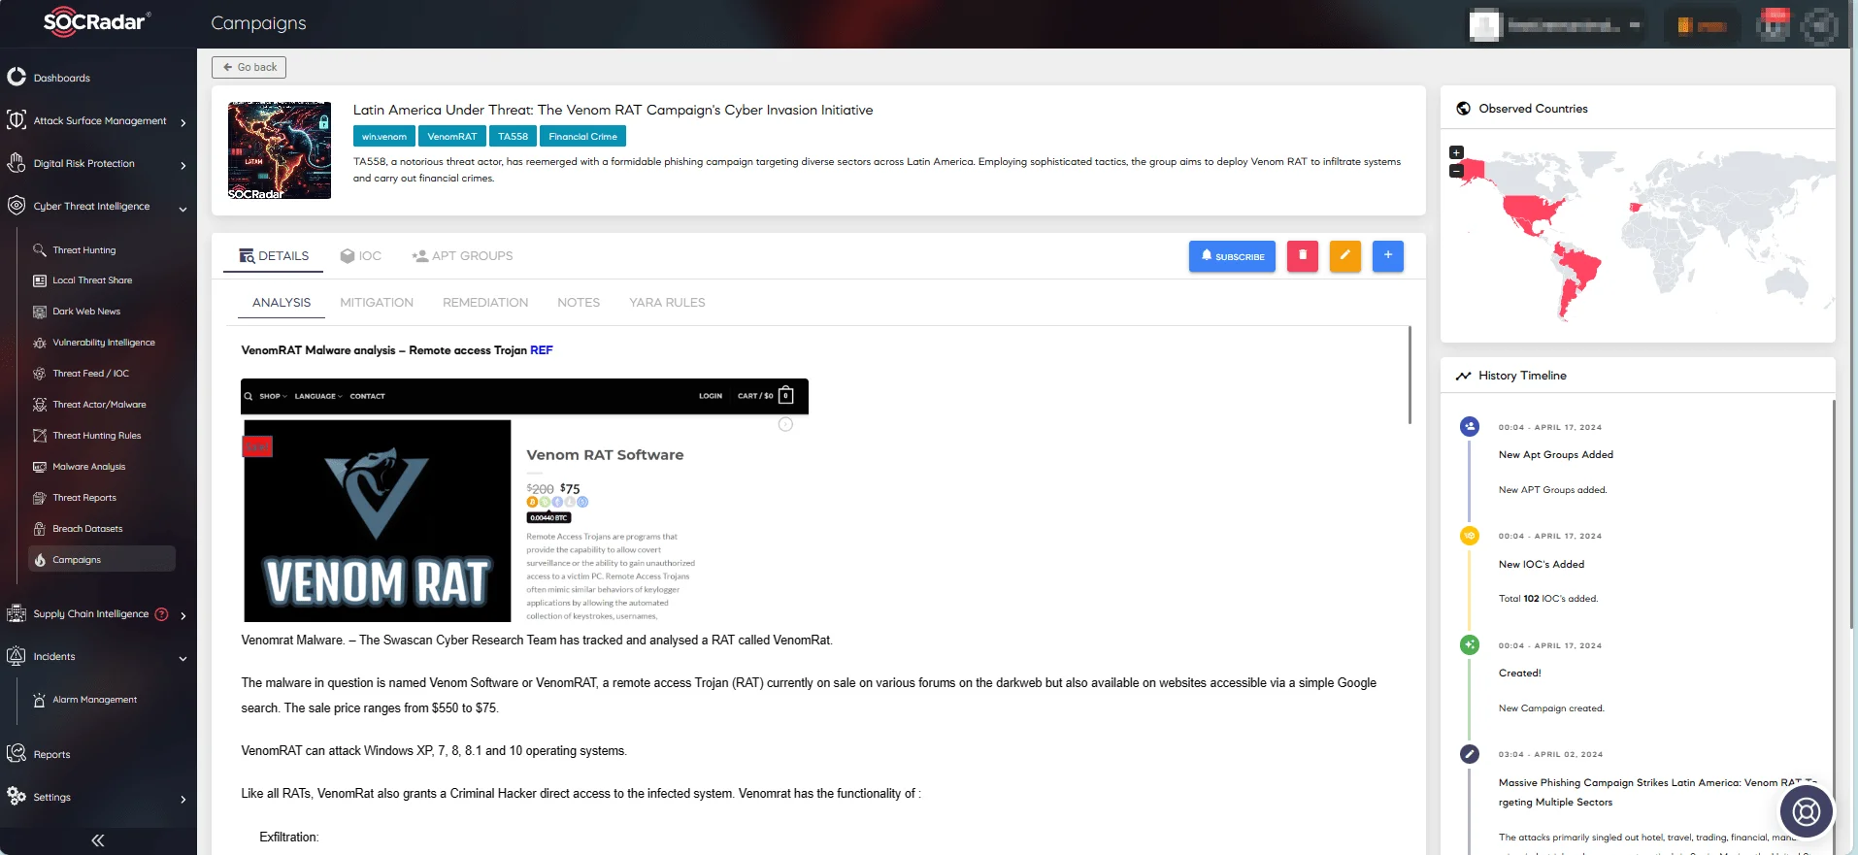
Task: Open the REF link in analysis
Action: (x=542, y=350)
